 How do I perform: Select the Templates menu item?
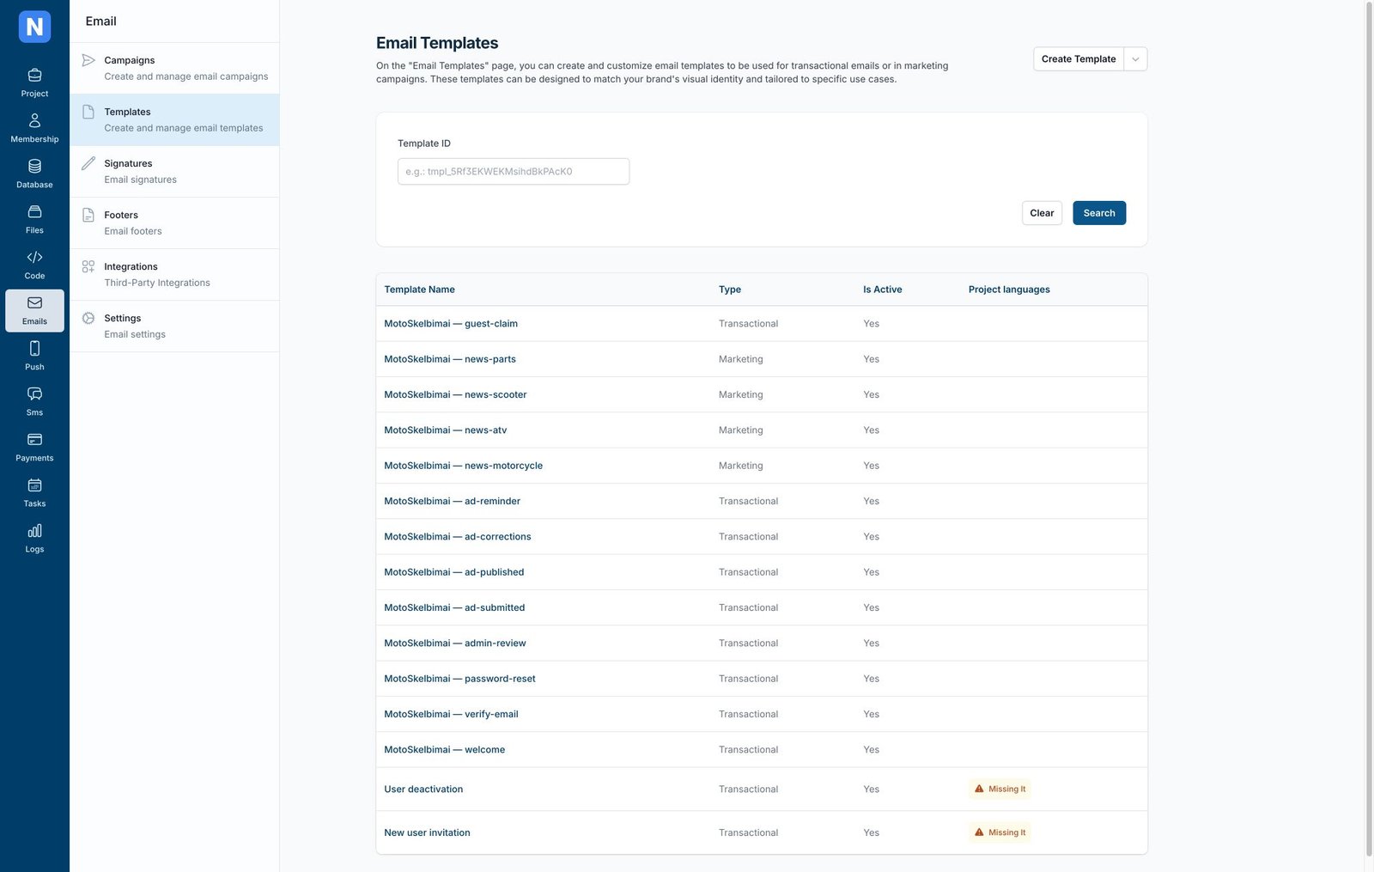(x=174, y=119)
